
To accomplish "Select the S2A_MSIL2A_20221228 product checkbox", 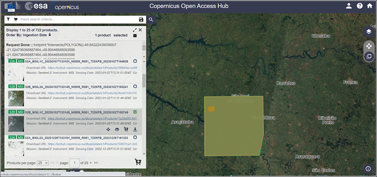I will coord(135,138).
